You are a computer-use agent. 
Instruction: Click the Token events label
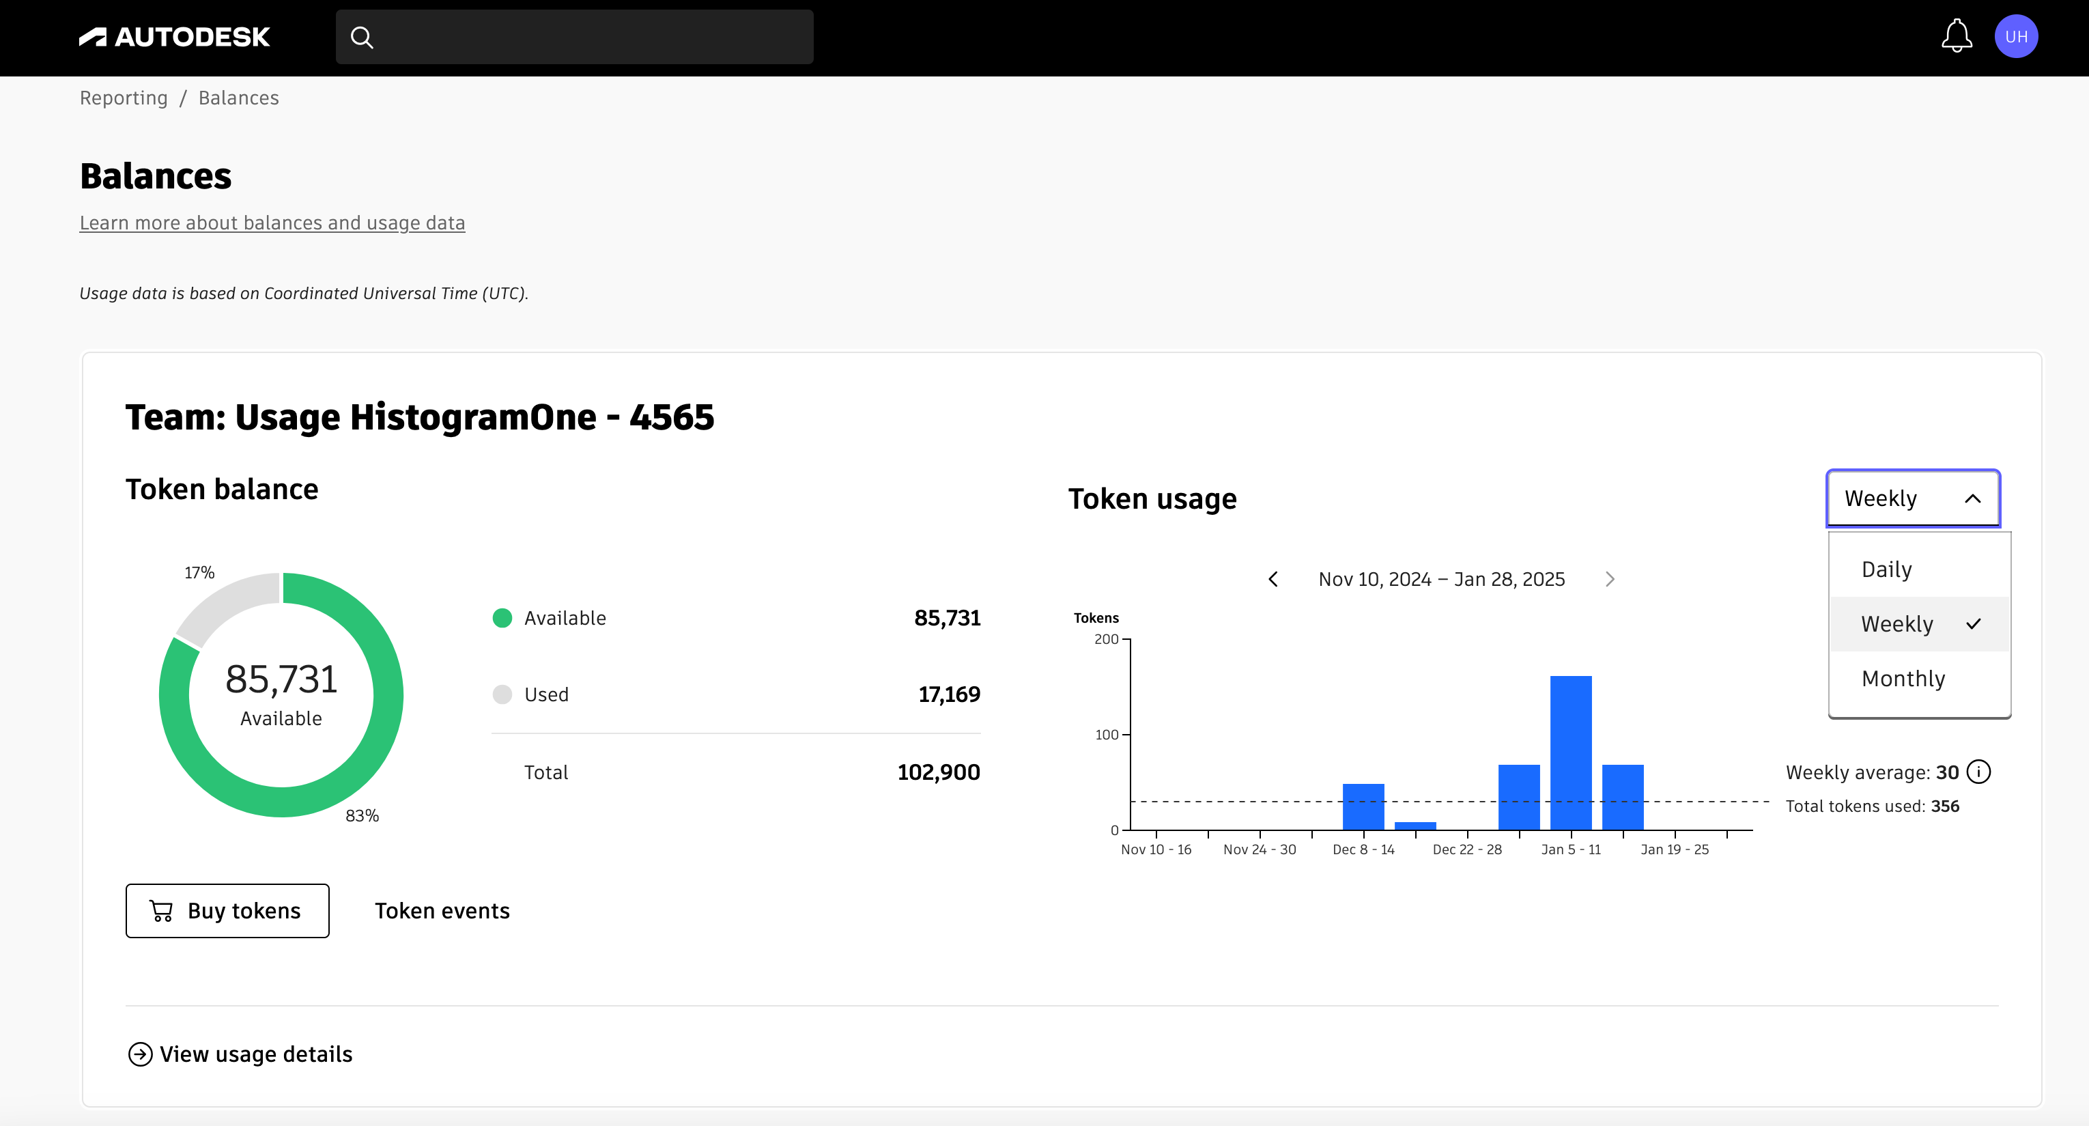[442, 910]
